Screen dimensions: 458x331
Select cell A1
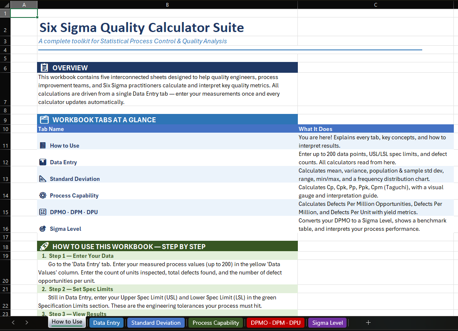pyautogui.click(x=24, y=13)
